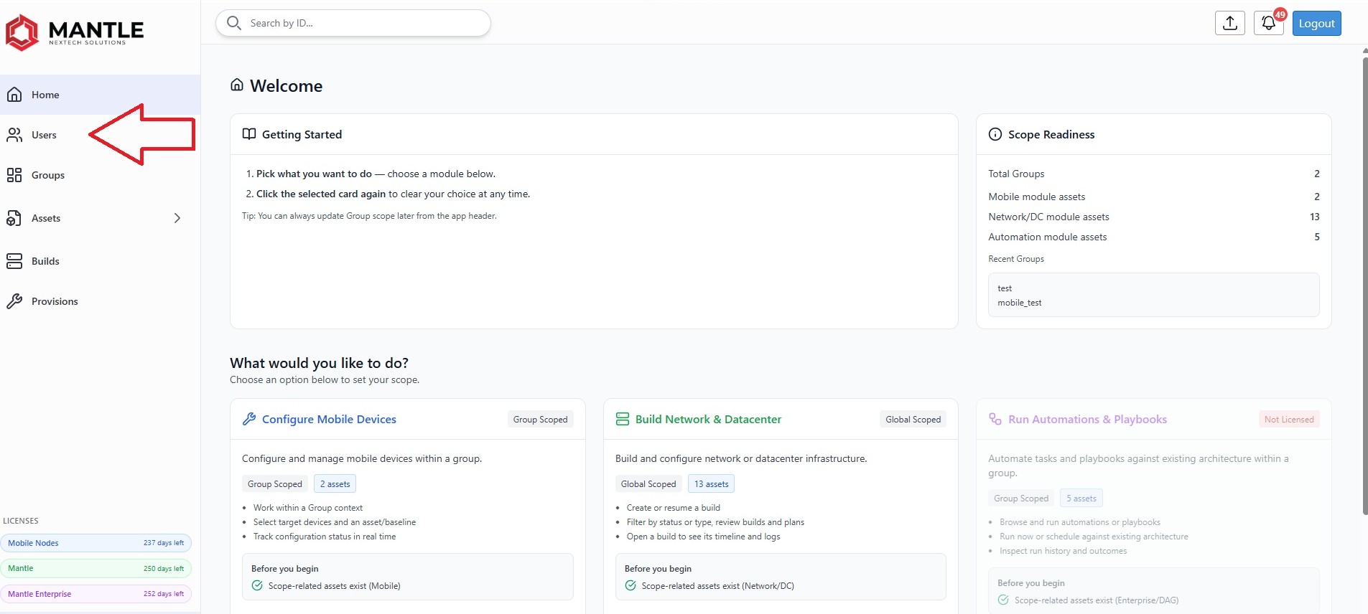Click the search magnifier icon
Image resolution: width=1368 pixels, height=614 pixels.
234,23
